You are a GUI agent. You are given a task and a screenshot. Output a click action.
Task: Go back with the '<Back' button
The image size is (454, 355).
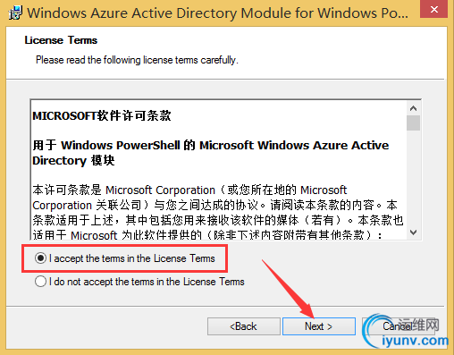pos(244,326)
